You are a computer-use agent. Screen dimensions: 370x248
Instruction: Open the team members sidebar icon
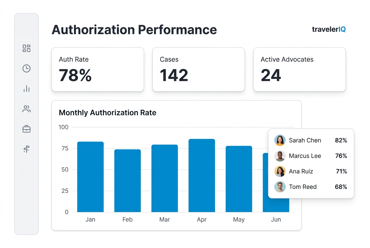pos(26,109)
